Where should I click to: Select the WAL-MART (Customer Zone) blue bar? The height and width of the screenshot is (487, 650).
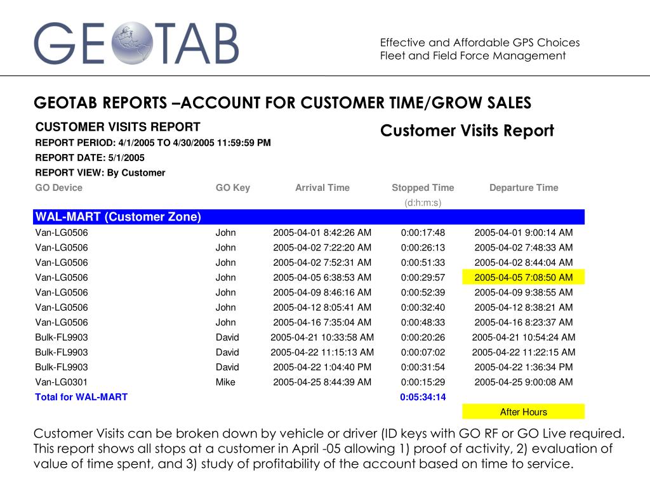point(309,217)
